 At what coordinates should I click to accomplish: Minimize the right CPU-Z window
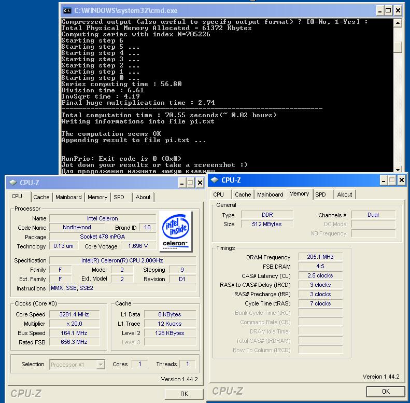pos(384,180)
